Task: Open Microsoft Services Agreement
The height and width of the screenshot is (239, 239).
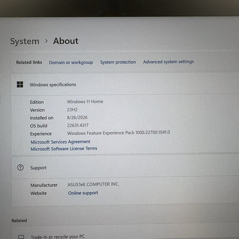Action: (x=60, y=142)
